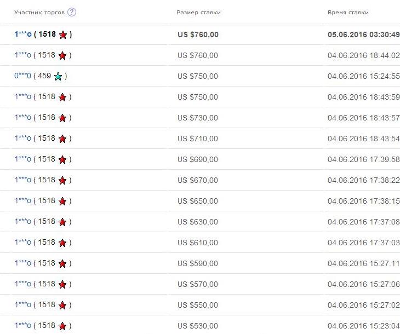Screen dimensions: 400x334
Task: Click red star beside the US $760,00 bold bid
Action: pos(63,34)
